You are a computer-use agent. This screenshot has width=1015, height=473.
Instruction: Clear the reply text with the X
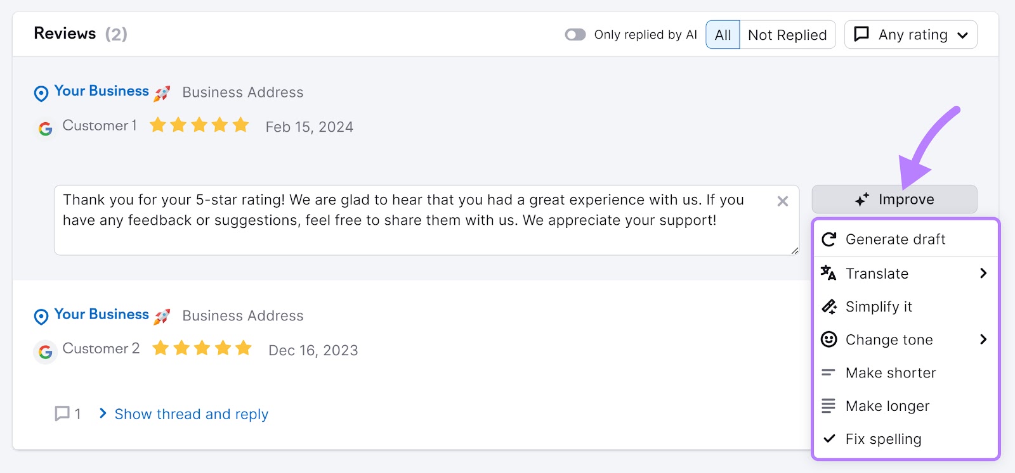(x=782, y=201)
